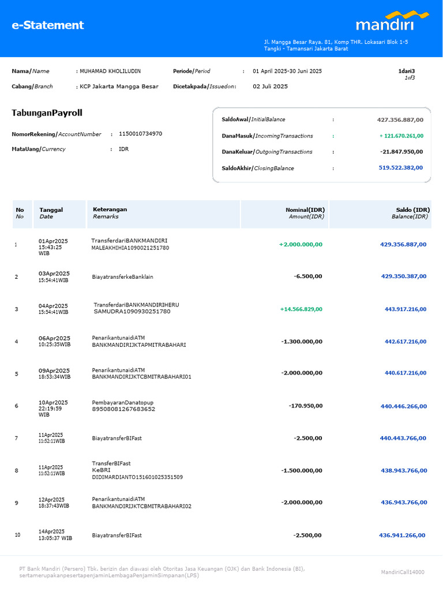This screenshot has height=591, width=443.
Task: Click balance 436.943.766,00
Action: point(404,503)
